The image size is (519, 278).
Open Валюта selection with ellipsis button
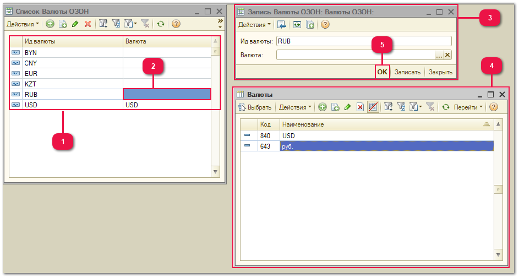point(439,55)
